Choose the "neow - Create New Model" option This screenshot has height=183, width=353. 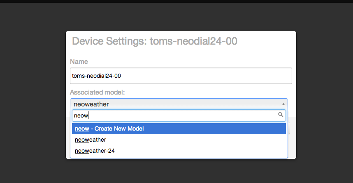point(179,129)
